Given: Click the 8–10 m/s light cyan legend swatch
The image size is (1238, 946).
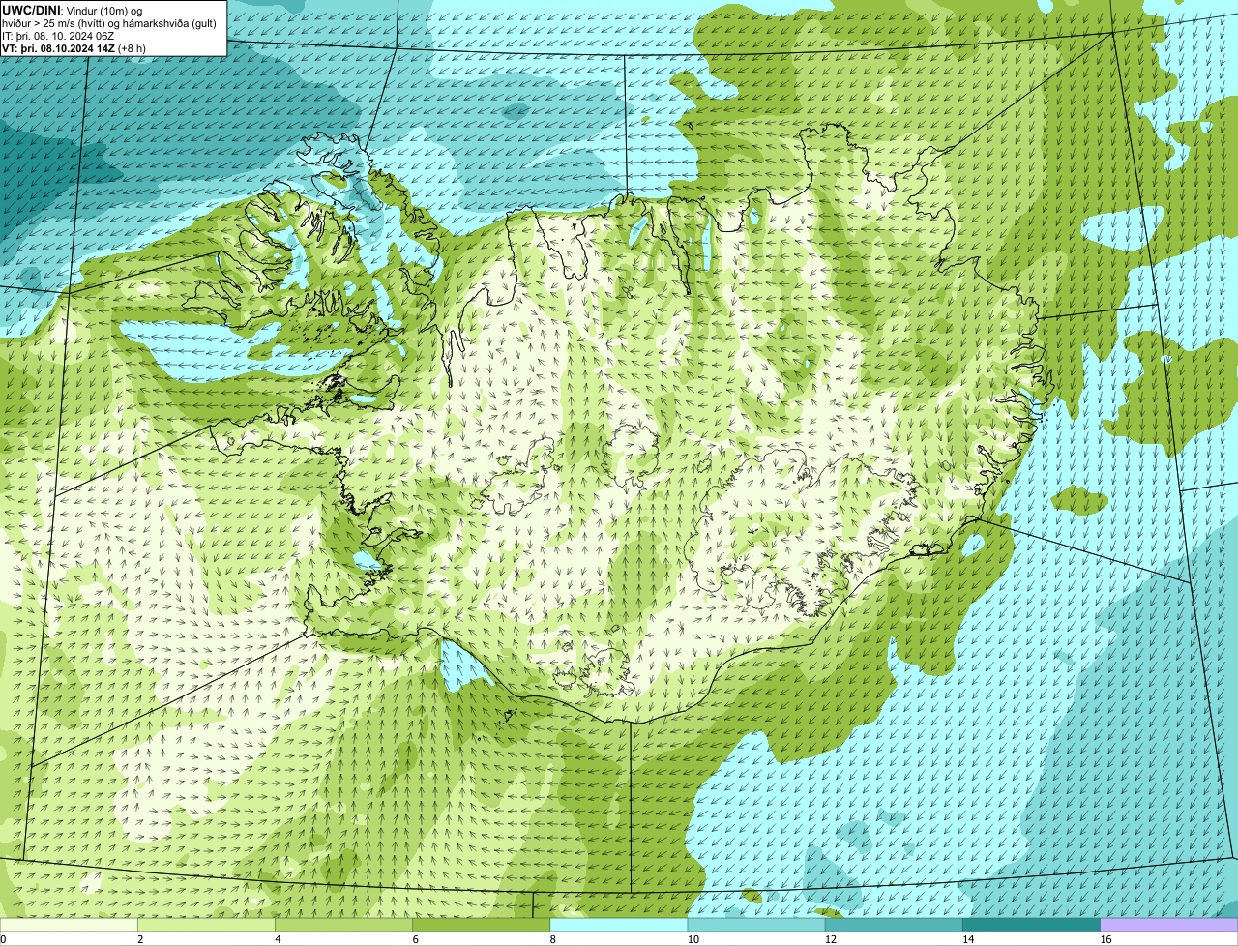Looking at the screenshot, I should coord(619,926).
